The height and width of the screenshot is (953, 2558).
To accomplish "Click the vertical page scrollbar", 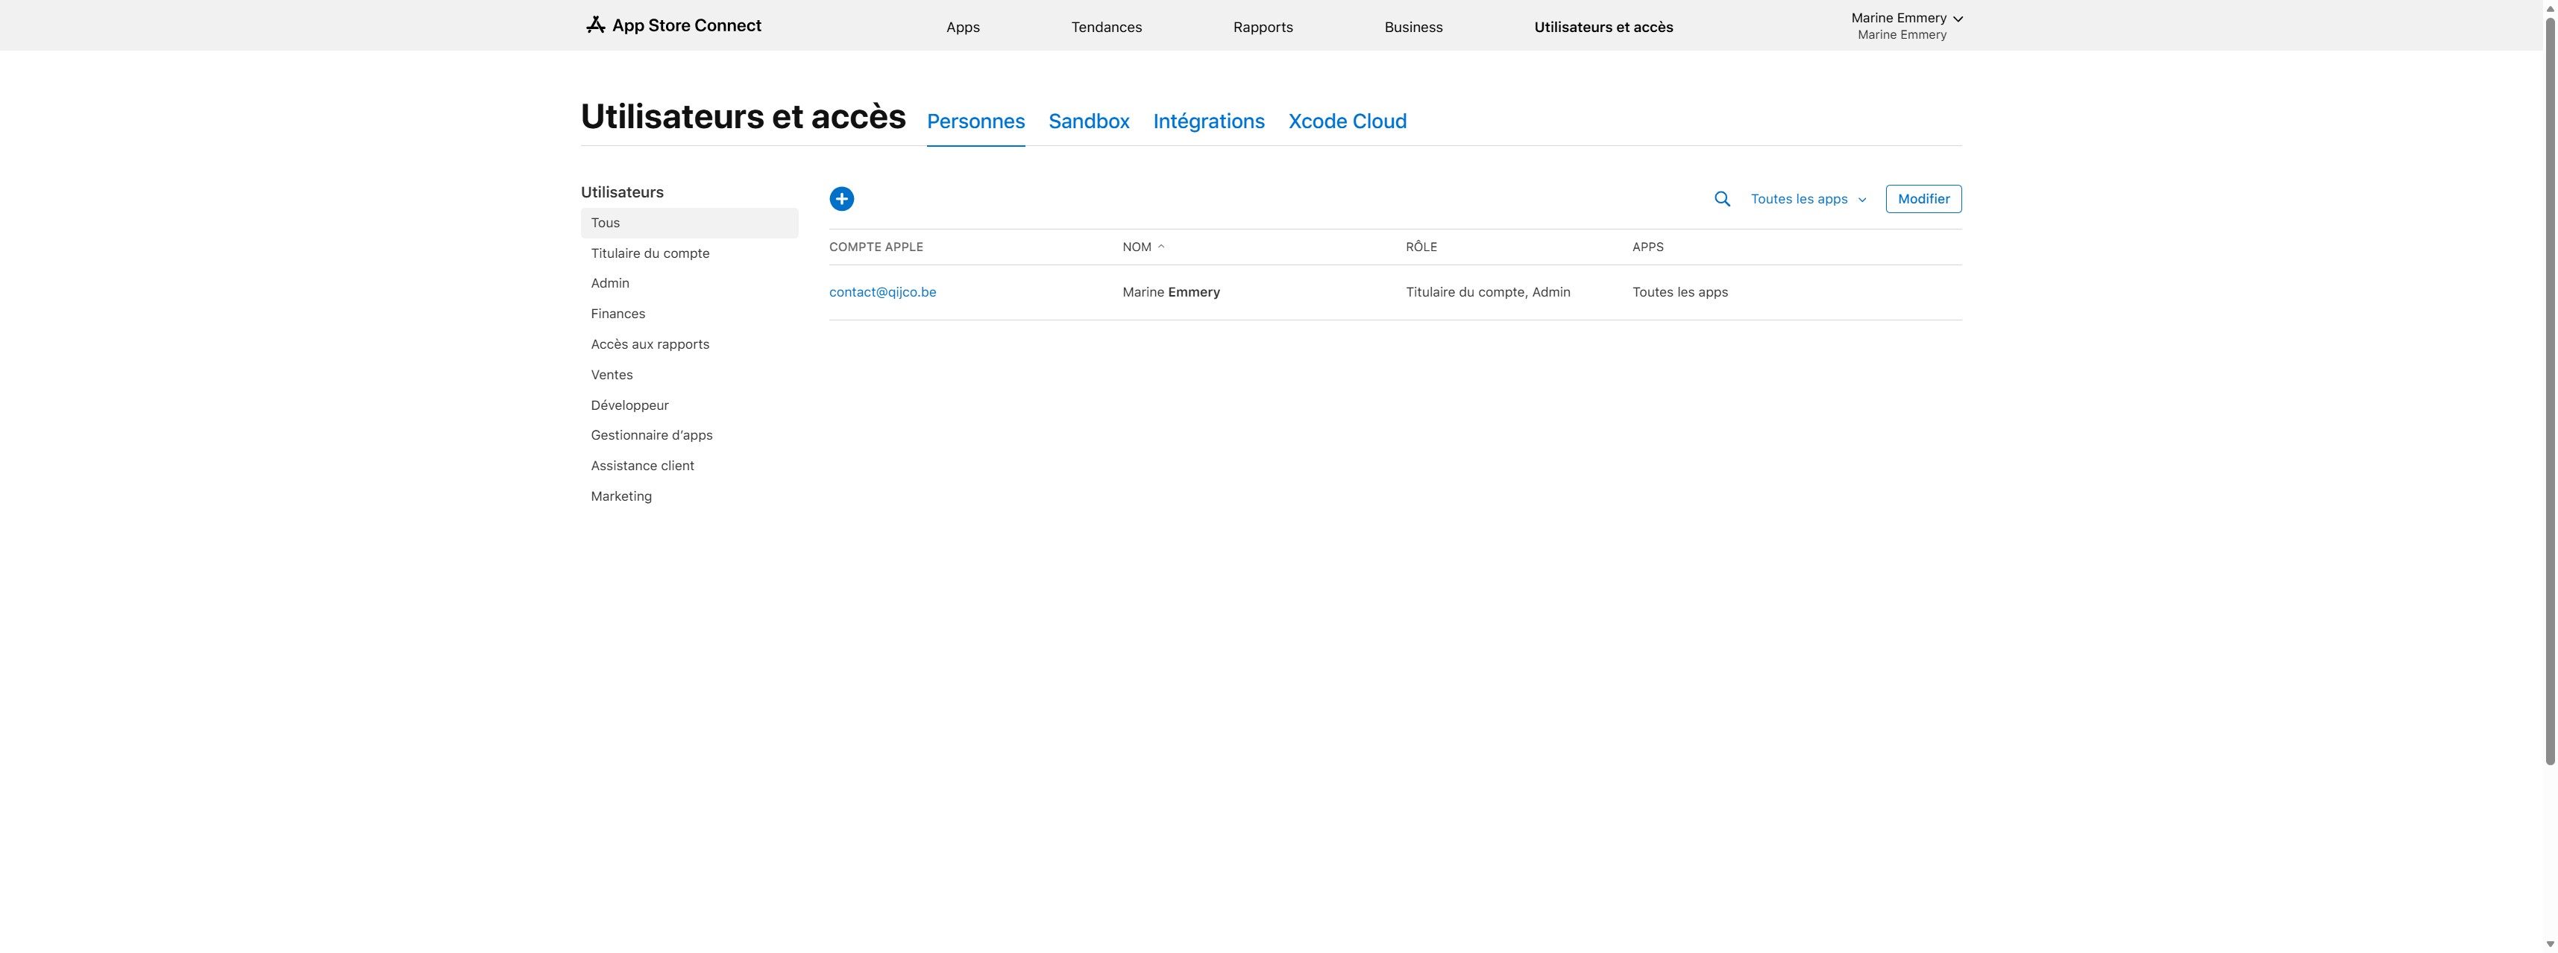I will (x=2549, y=387).
